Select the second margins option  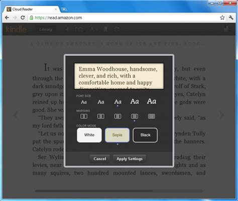pos(101,116)
